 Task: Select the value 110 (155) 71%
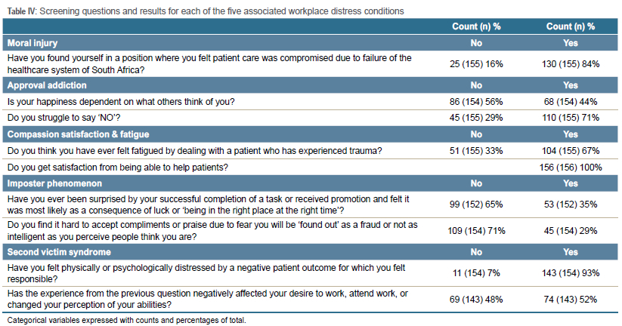point(571,118)
